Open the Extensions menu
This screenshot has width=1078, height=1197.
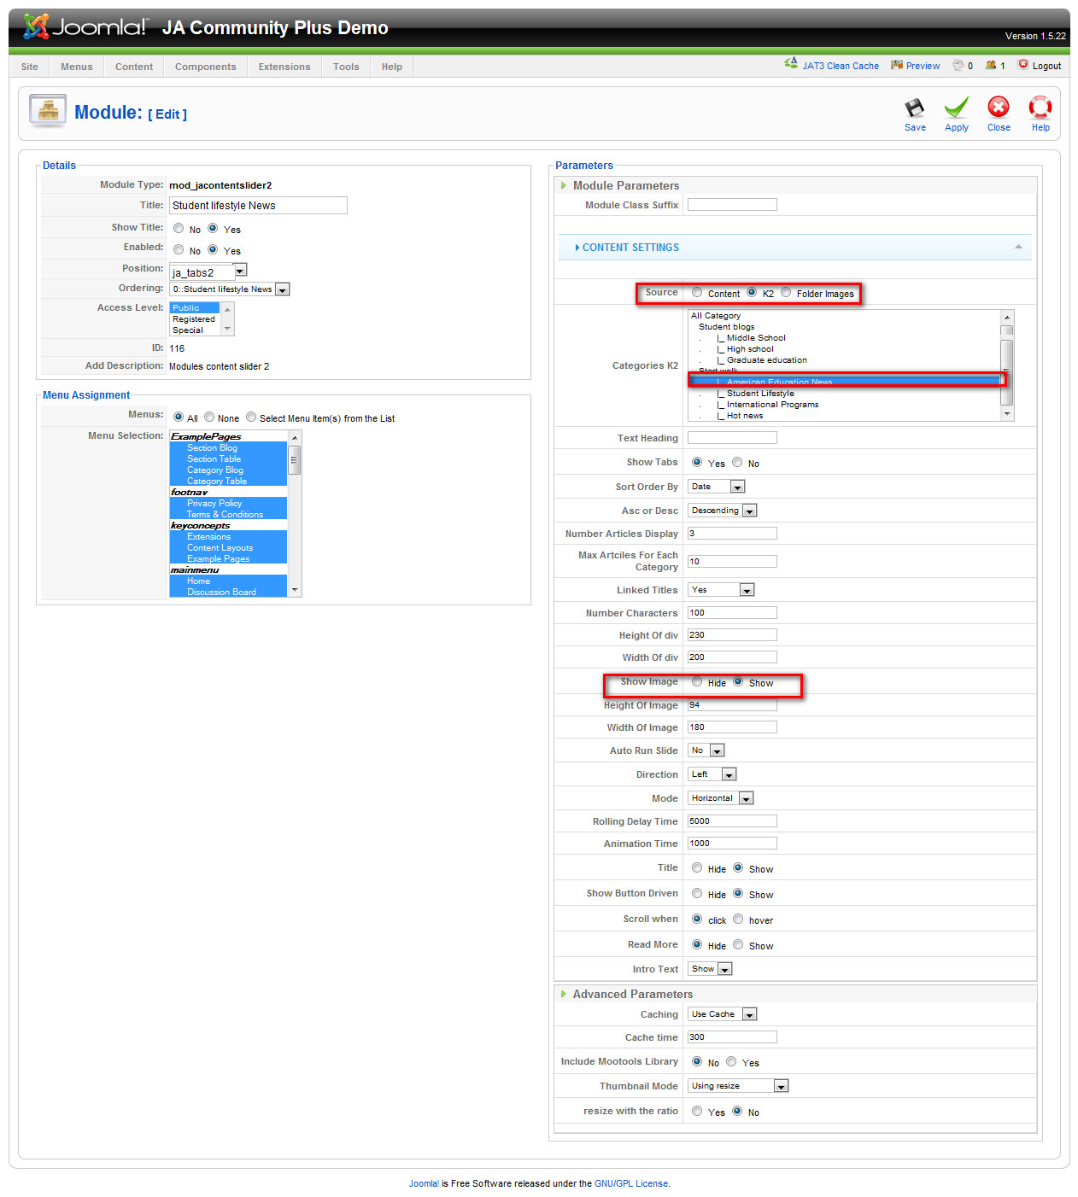coord(284,67)
